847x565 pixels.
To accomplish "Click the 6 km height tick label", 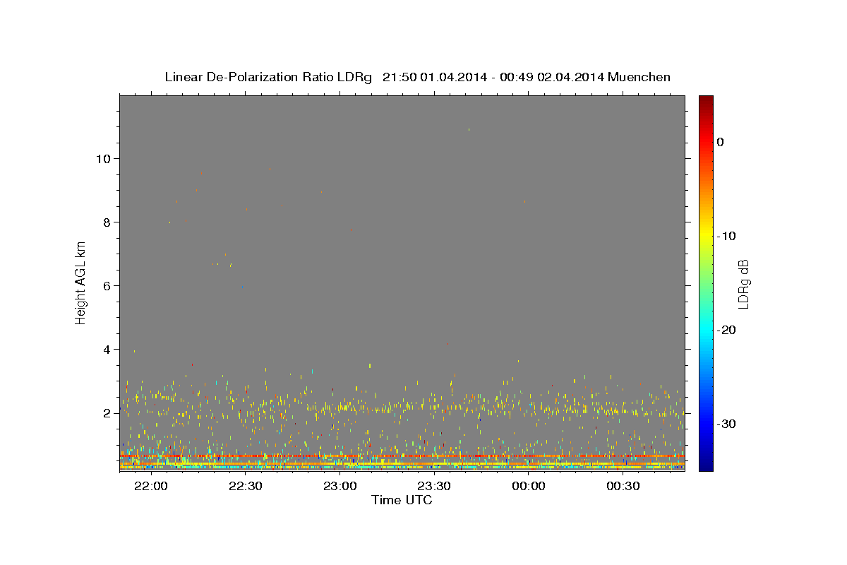I will pyautogui.click(x=107, y=285).
